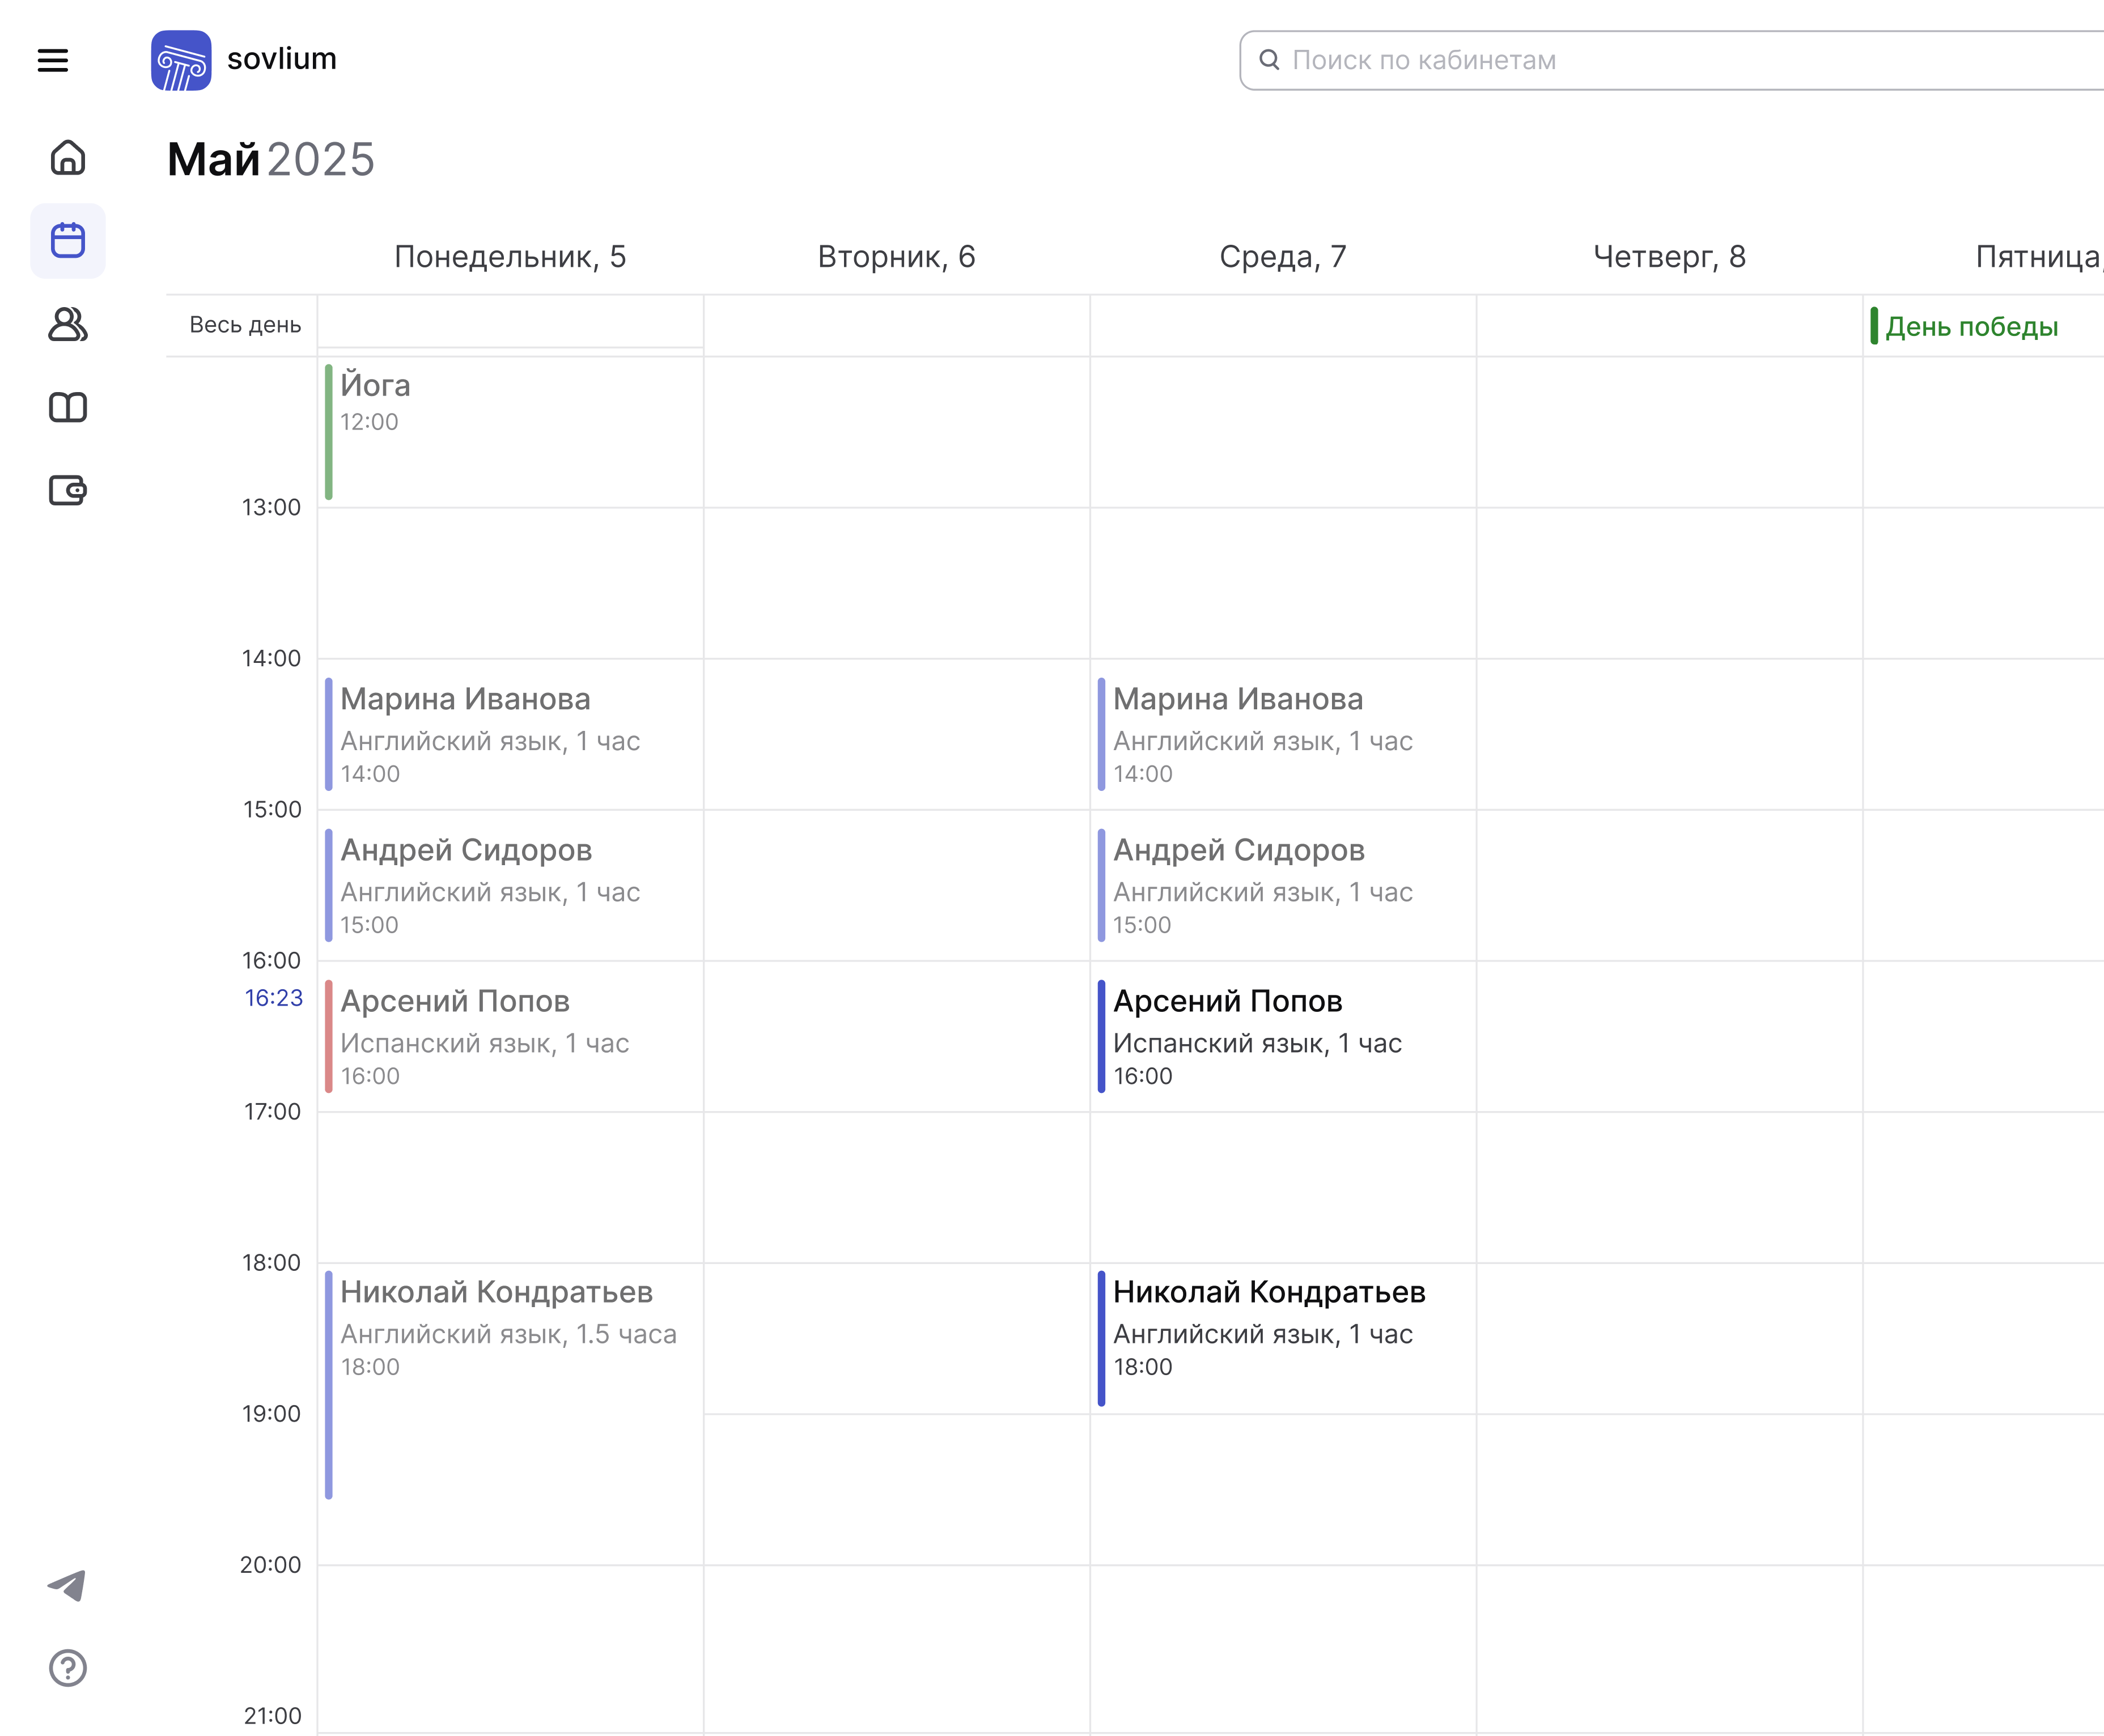
Task: Open the help question mark icon
Action: pyautogui.click(x=68, y=1668)
